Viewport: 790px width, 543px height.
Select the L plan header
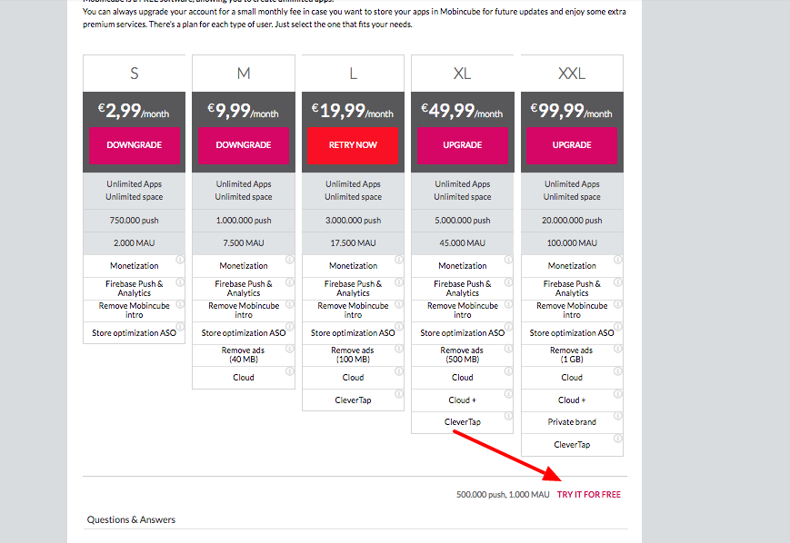point(354,74)
